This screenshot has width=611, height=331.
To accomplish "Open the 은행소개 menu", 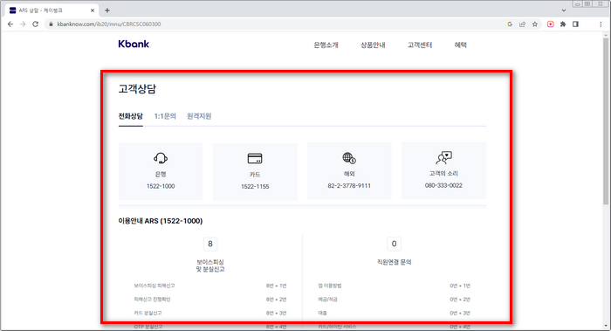I will click(326, 45).
